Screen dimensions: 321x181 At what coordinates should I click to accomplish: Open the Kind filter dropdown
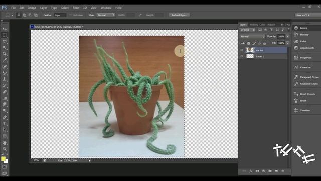pos(248,30)
